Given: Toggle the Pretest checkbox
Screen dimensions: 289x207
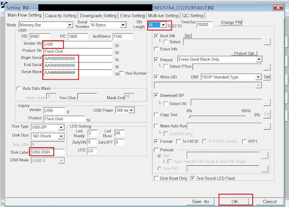Looking at the screenshot, I should pyautogui.click(x=156, y=60).
